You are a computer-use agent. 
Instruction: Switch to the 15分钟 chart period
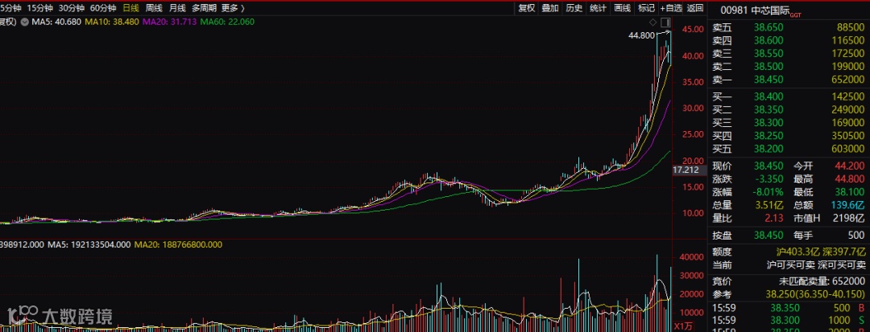point(40,8)
